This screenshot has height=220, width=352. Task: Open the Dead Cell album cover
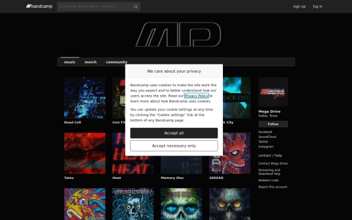pos(84,97)
